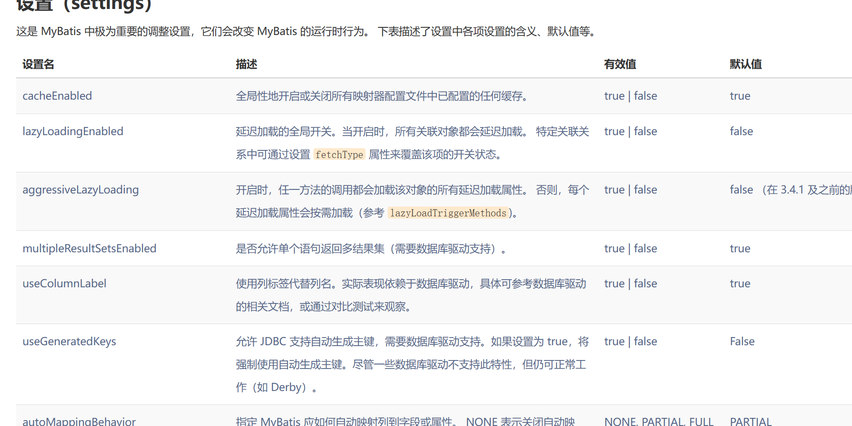Select the useColumnLabel setting name
The image size is (852, 426).
coord(64,283)
